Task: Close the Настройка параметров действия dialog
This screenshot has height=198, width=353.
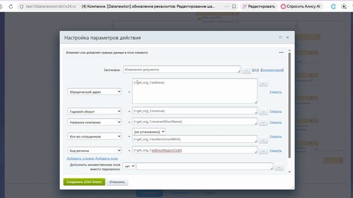Action: (287, 37)
